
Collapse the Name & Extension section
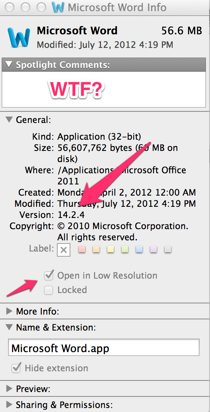point(9,327)
